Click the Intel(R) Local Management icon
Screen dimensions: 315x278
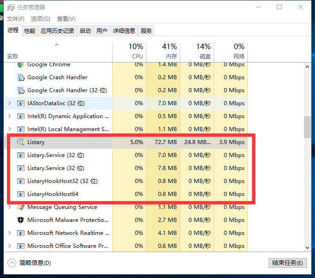click(21, 129)
